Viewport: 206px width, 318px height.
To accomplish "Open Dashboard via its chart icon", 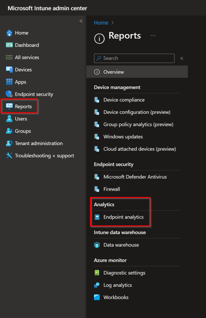I will (x=9, y=45).
